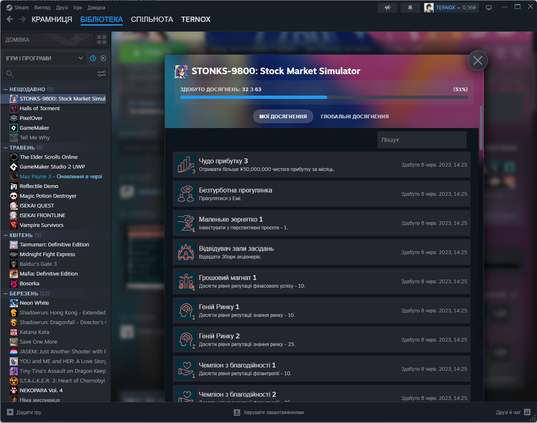Open the announcements megaphone icon
Screen dimensions: 537x423
tap(388, 8)
